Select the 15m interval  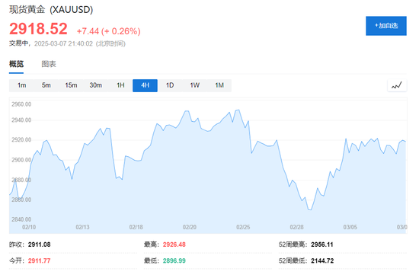coord(71,85)
